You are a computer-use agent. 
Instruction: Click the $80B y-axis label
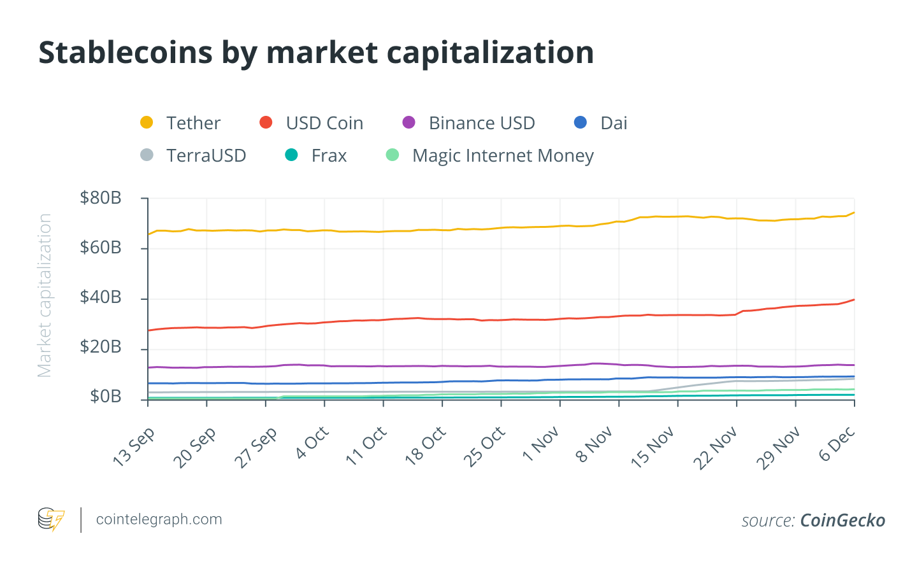(x=101, y=198)
